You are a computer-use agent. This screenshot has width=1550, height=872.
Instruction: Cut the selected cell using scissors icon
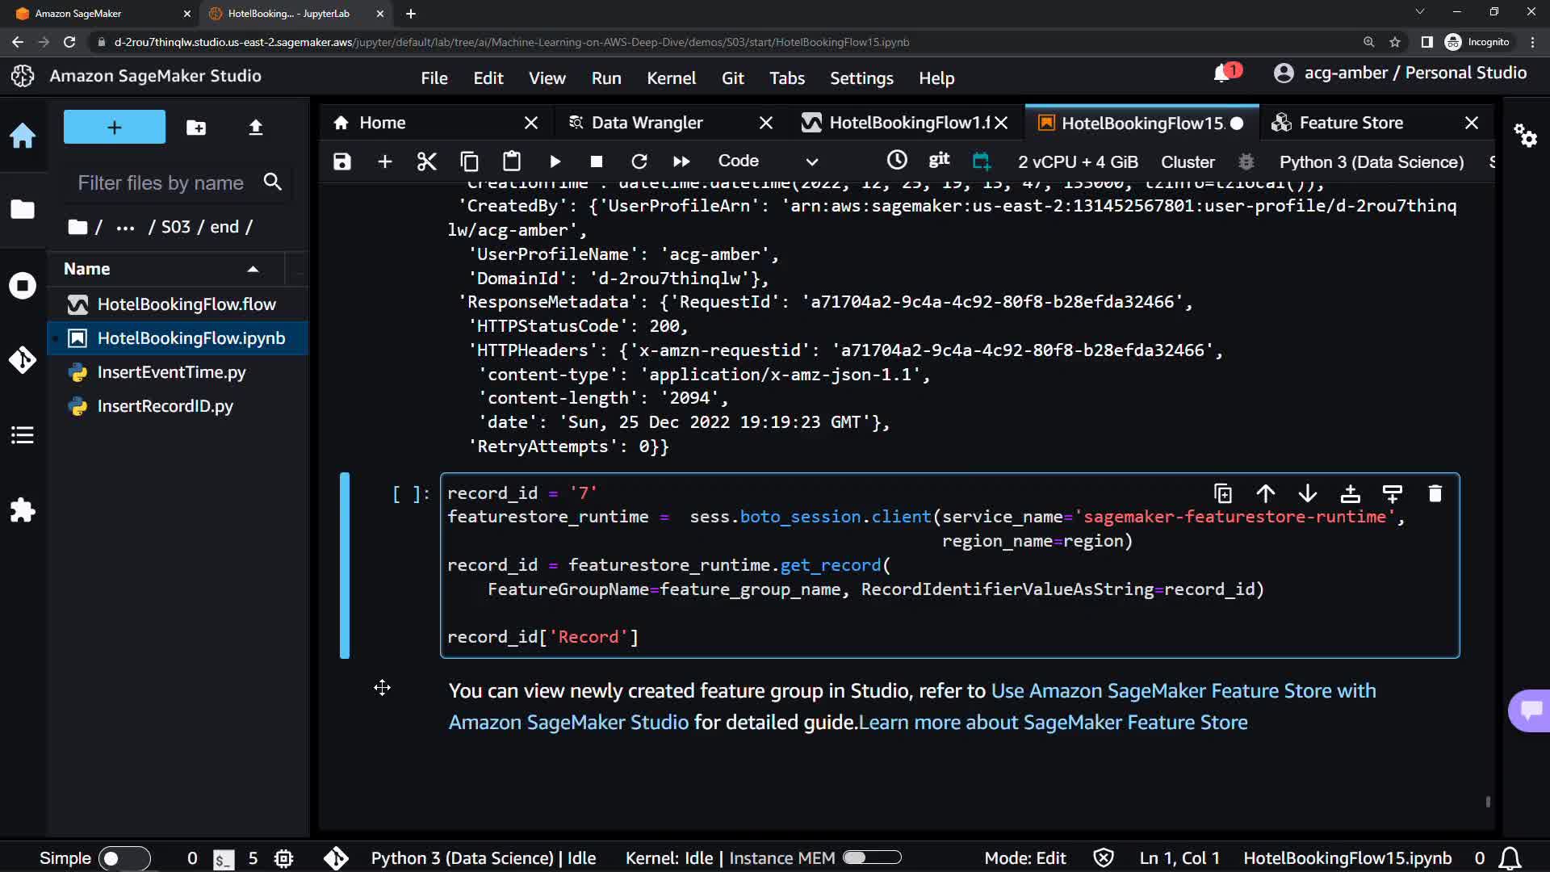[426, 161]
